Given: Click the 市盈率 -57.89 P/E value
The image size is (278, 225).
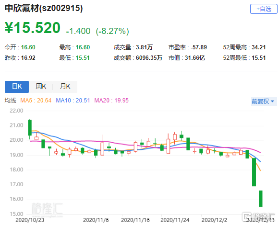Looking at the screenshot, I should [188, 47].
